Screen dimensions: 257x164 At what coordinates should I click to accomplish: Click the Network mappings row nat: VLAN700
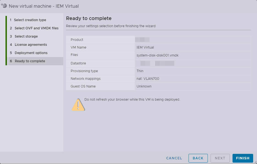(158, 79)
